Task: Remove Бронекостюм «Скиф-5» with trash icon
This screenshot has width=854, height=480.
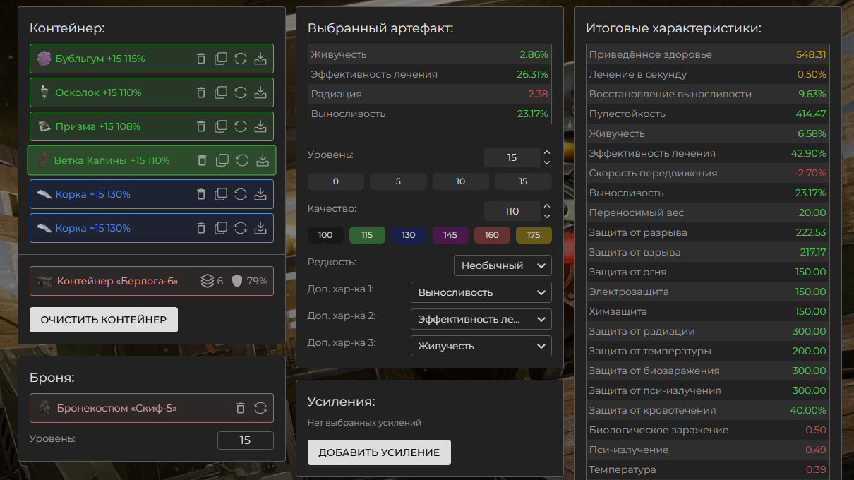Action: click(241, 408)
